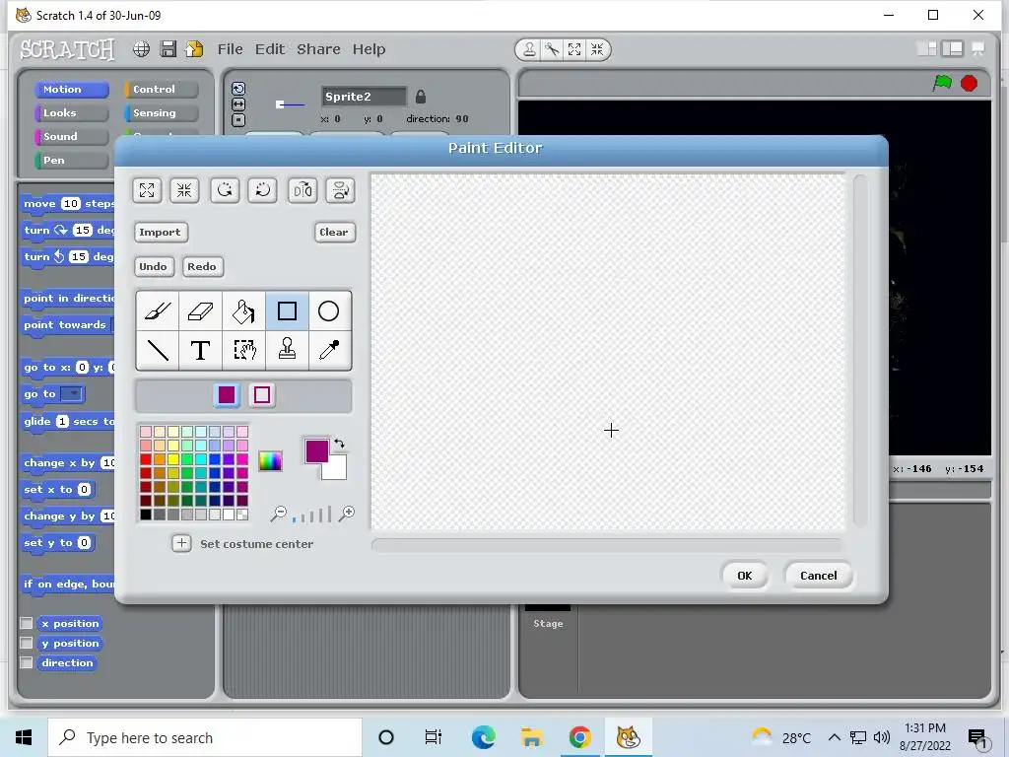Flip the image horizontally

pyautogui.click(x=303, y=190)
